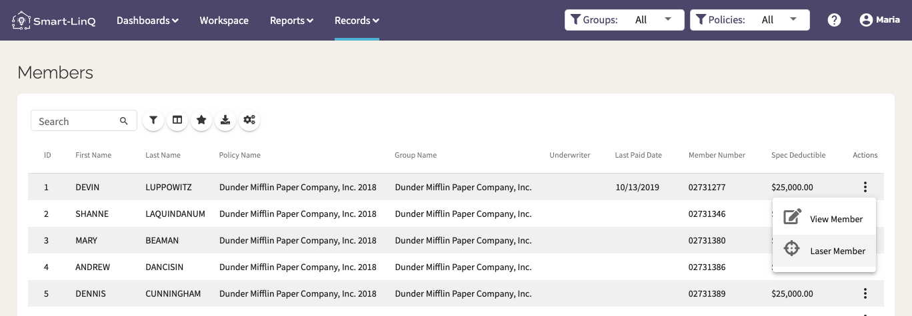Click the favorites star icon

201,120
